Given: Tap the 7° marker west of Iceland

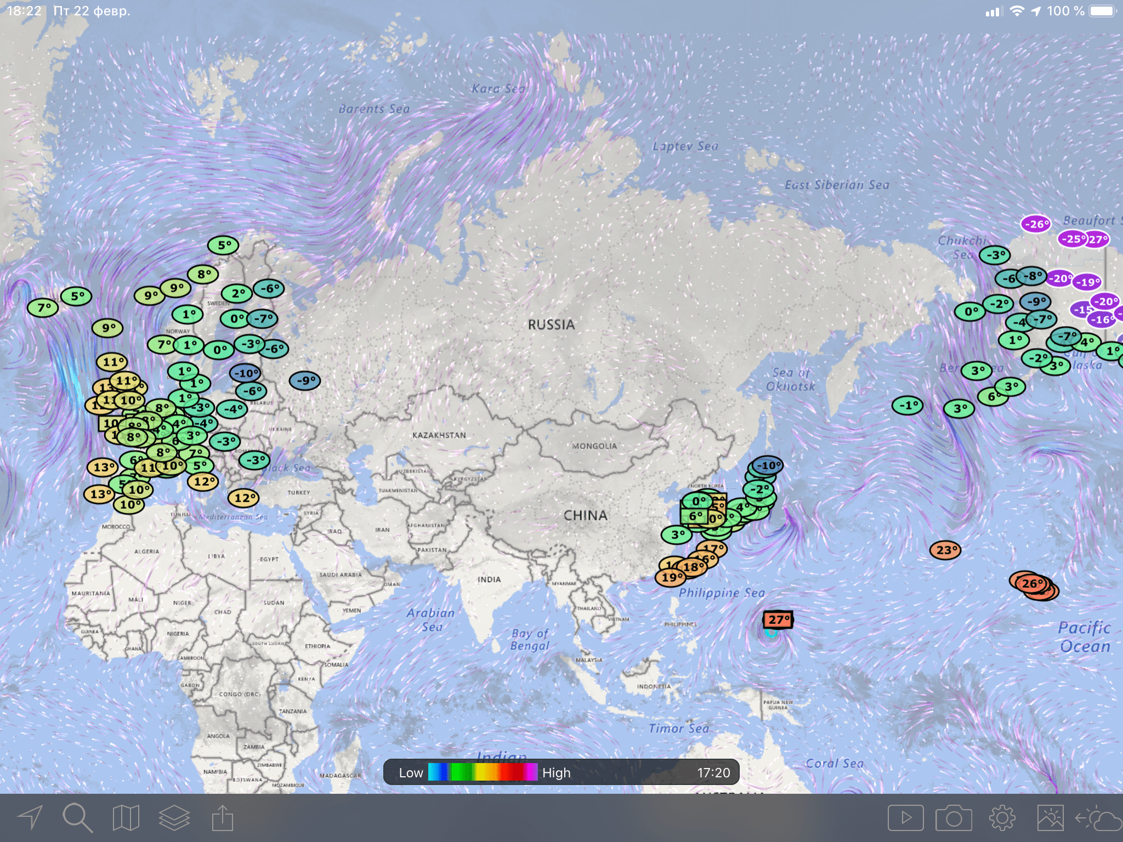Looking at the screenshot, I should (x=43, y=308).
